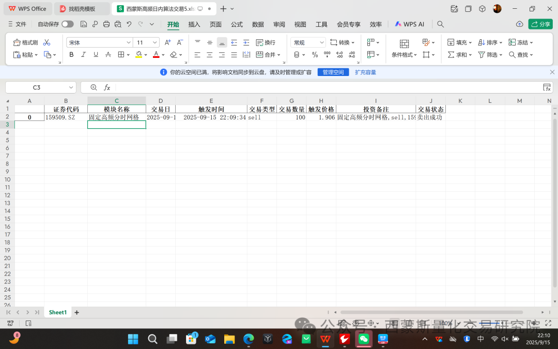Open the 文件 menu
This screenshot has height=349, width=558.
[17, 24]
